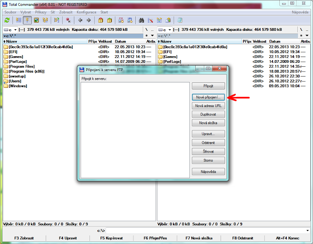Open the Síť menu
The height and width of the screenshot is (244, 313).
click(x=53, y=12)
